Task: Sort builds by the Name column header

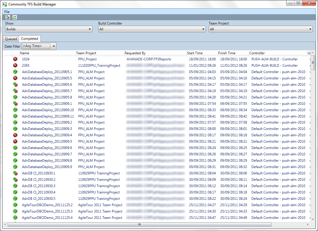Action: pos(25,53)
